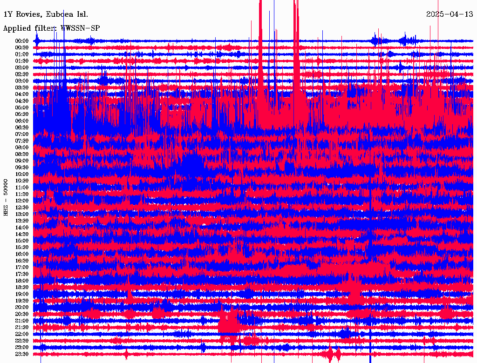
Task: Click the date label 2025-04-13
Action: coord(450,14)
